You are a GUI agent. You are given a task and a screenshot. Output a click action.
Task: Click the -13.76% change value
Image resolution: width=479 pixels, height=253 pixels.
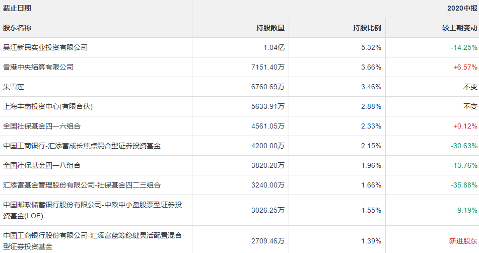pyautogui.click(x=464, y=165)
